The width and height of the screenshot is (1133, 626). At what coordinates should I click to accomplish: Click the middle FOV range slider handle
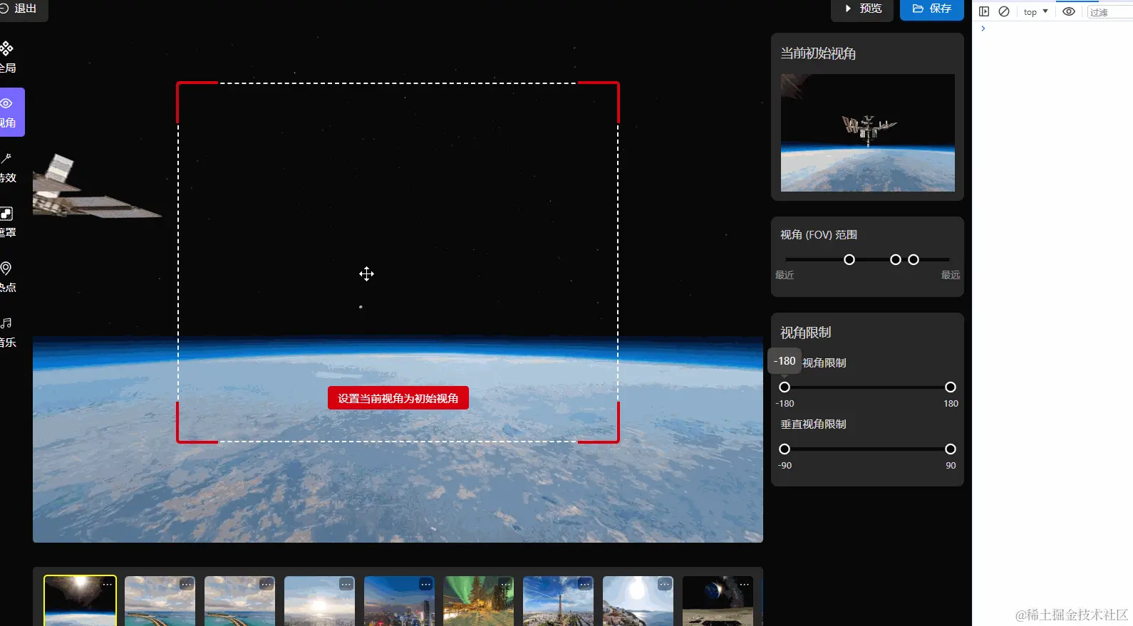click(896, 260)
